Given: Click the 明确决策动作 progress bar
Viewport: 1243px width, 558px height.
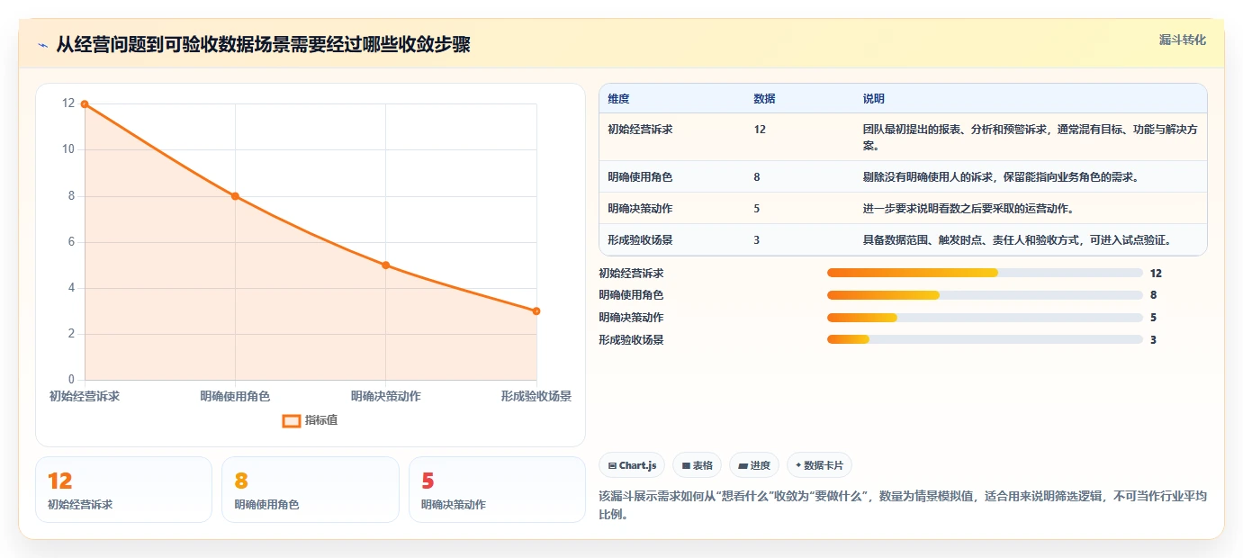Looking at the screenshot, I should (x=985, y=318).
